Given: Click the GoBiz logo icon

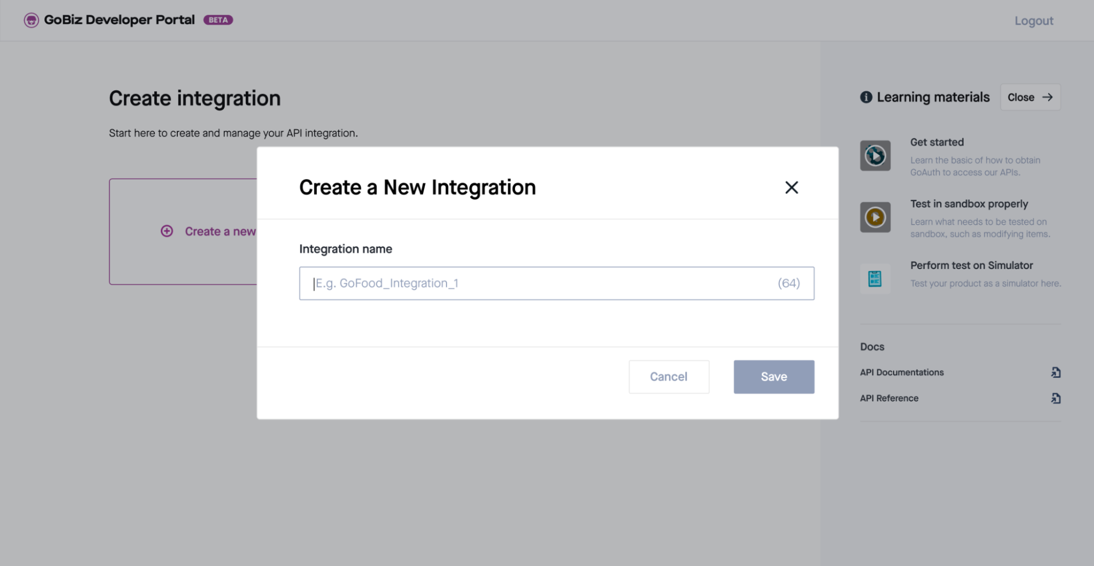Looking at the screenshot, I should click(31, 20).
